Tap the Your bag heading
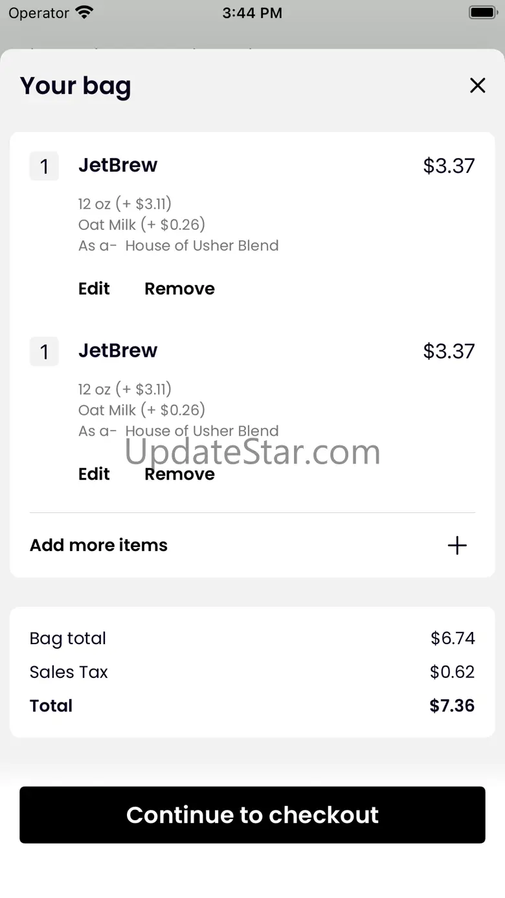 pyautogui.click(x=75, y=86)
